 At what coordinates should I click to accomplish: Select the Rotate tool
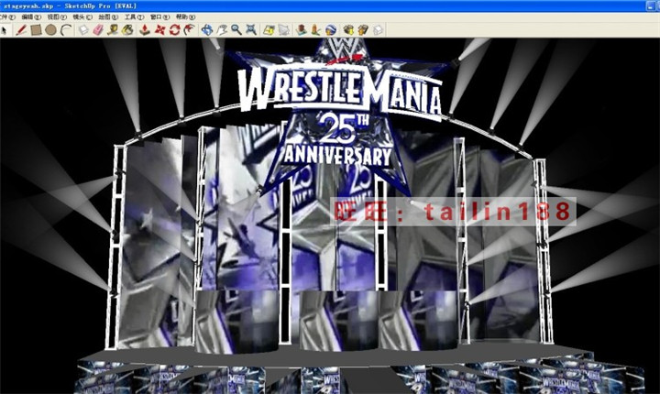pyautogui.click(x=174, y=30)
